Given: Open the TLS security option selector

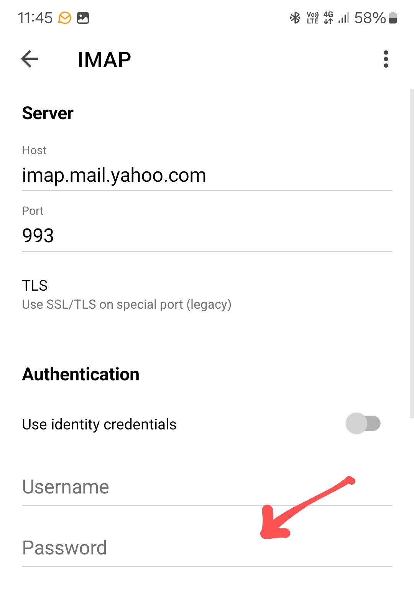Looking at the screenshot, I should [207, 294].
